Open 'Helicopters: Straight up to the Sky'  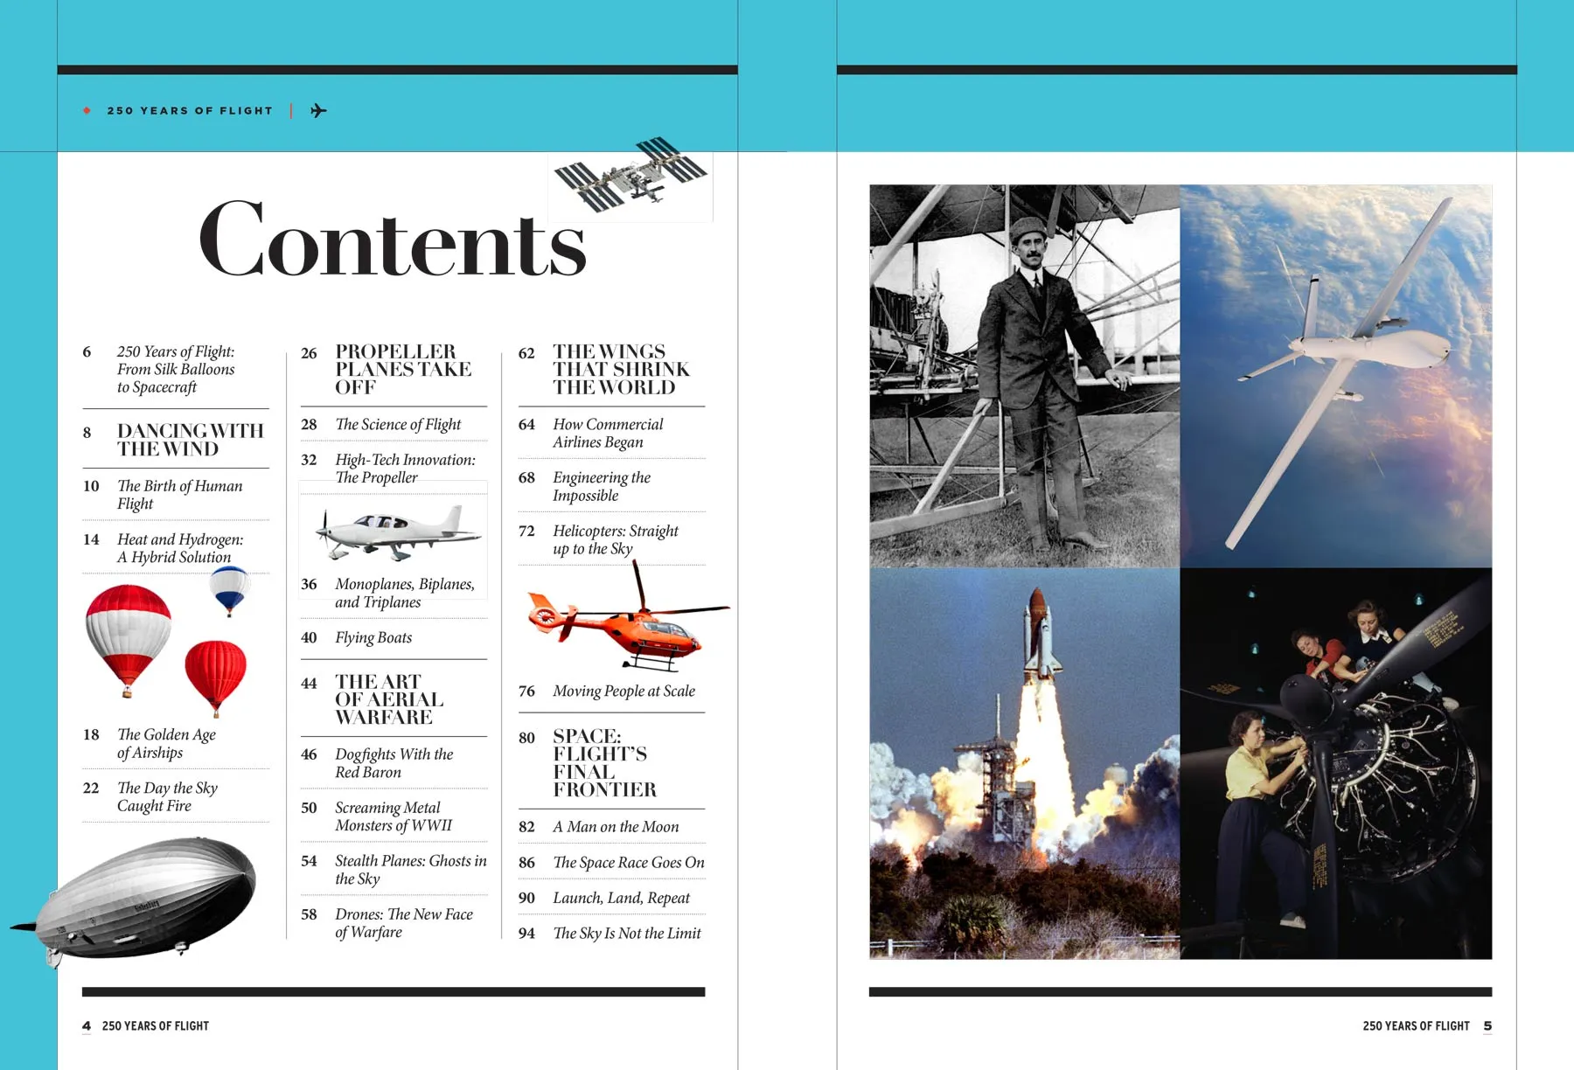tap(616, 539)
